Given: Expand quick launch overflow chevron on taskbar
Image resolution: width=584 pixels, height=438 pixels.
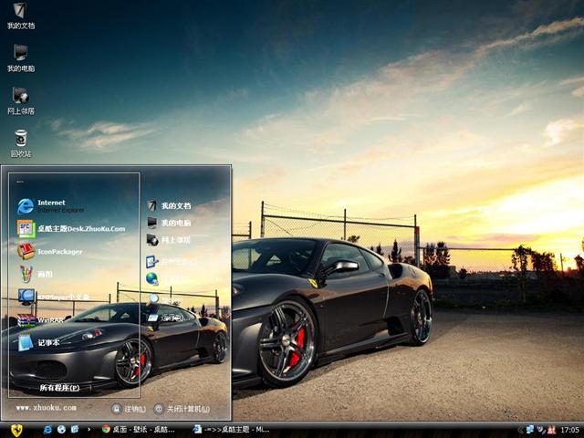Looking at the screenshot, I should point(88,429).
